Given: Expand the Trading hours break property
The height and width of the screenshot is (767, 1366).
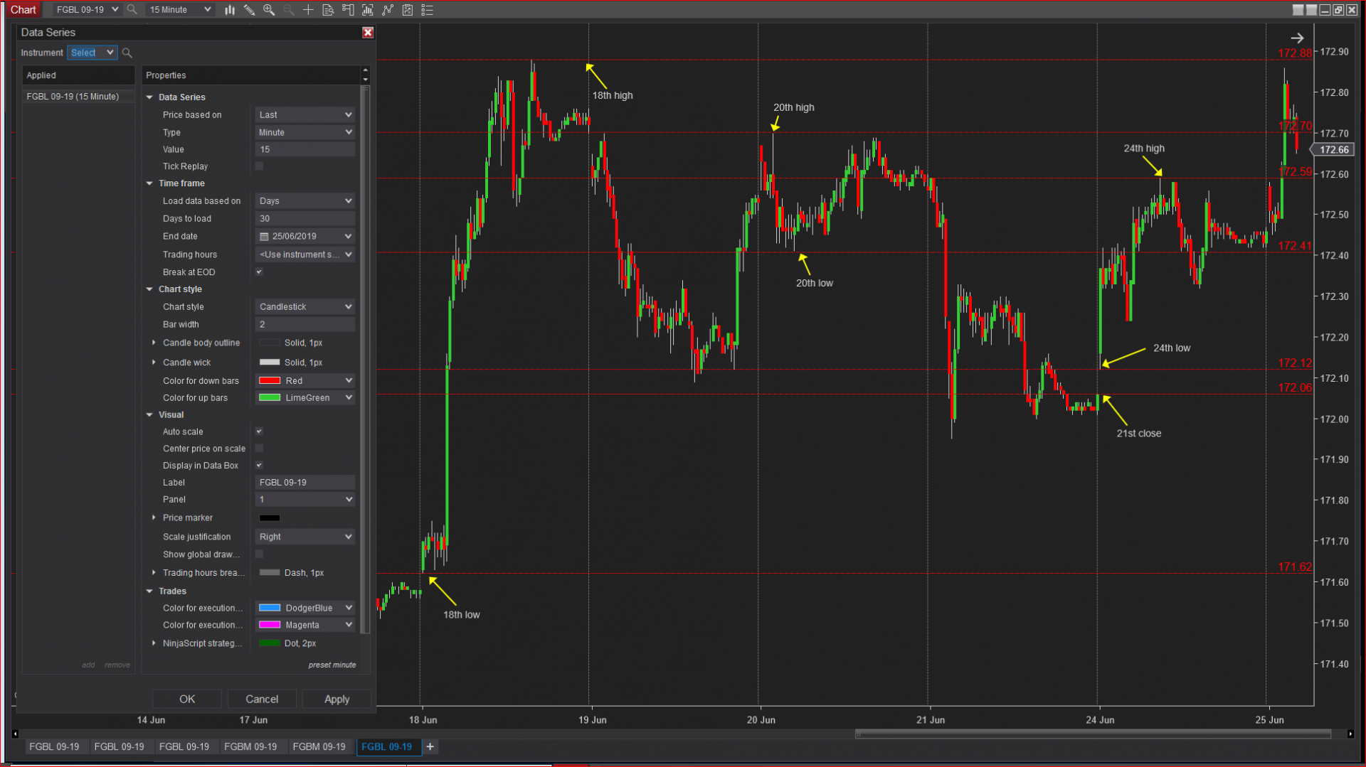Looking at the screenshot, I should click(x=154, y=572).
